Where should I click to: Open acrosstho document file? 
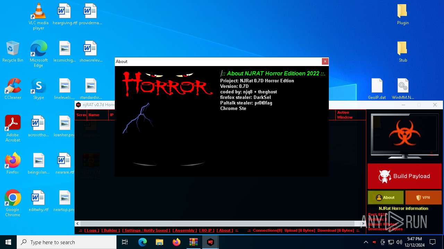[x=39, y=126]
